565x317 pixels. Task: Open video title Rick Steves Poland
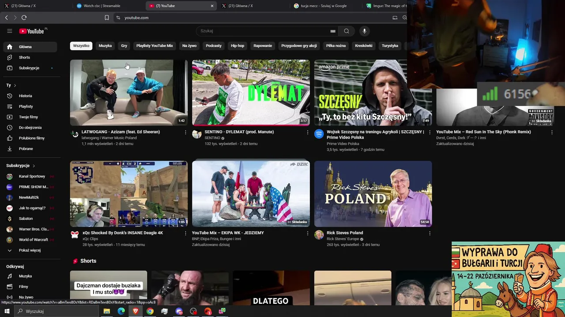pos(345,233)
